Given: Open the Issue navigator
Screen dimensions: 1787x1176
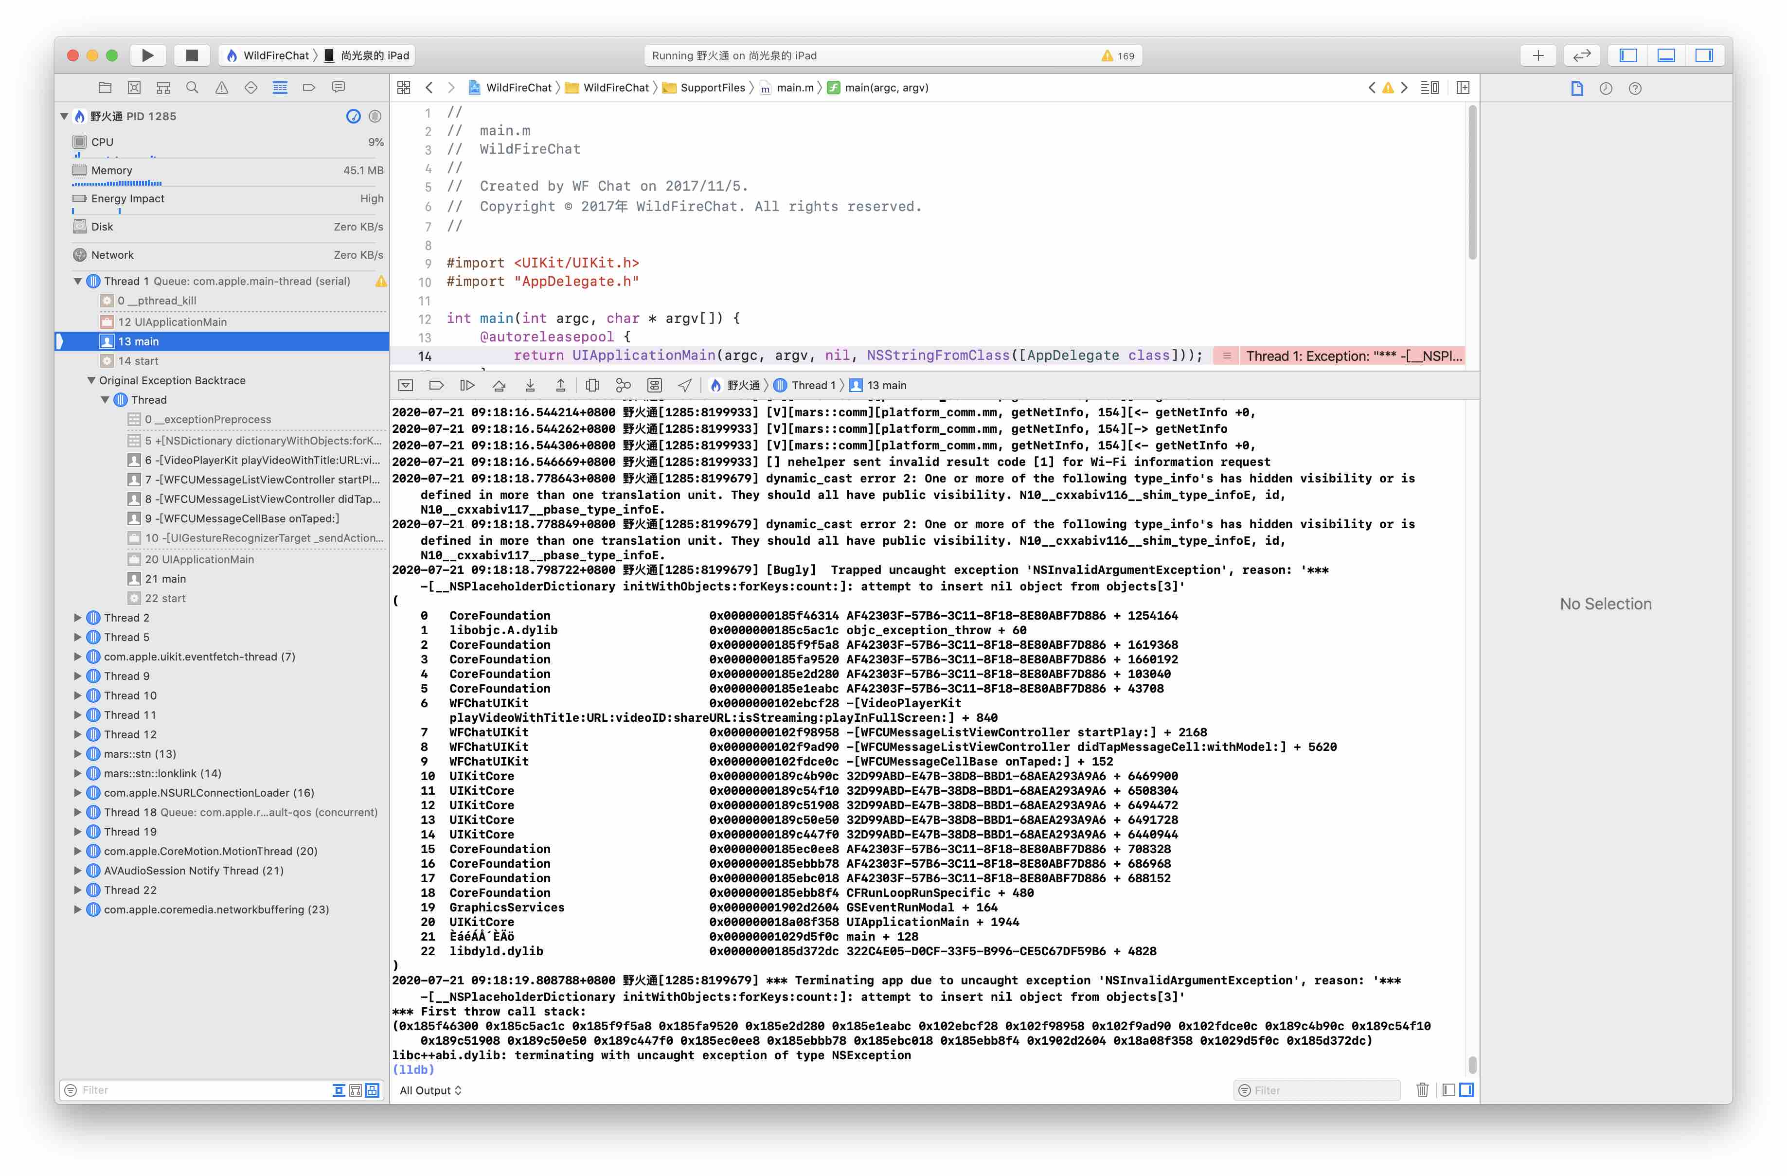Looking at the screenshot, I should (x=221, y=87).
